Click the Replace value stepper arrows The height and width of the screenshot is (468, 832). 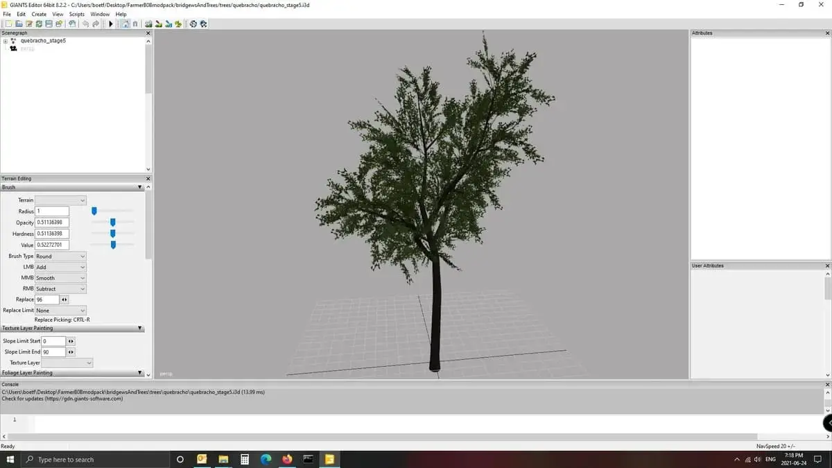[63, 299]
